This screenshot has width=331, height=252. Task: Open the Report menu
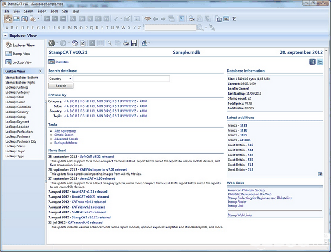pos(42,12)
